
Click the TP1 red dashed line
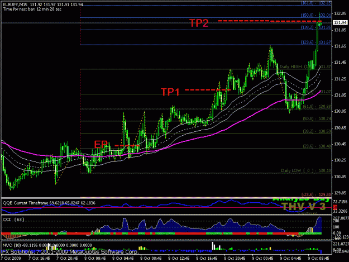208,90
